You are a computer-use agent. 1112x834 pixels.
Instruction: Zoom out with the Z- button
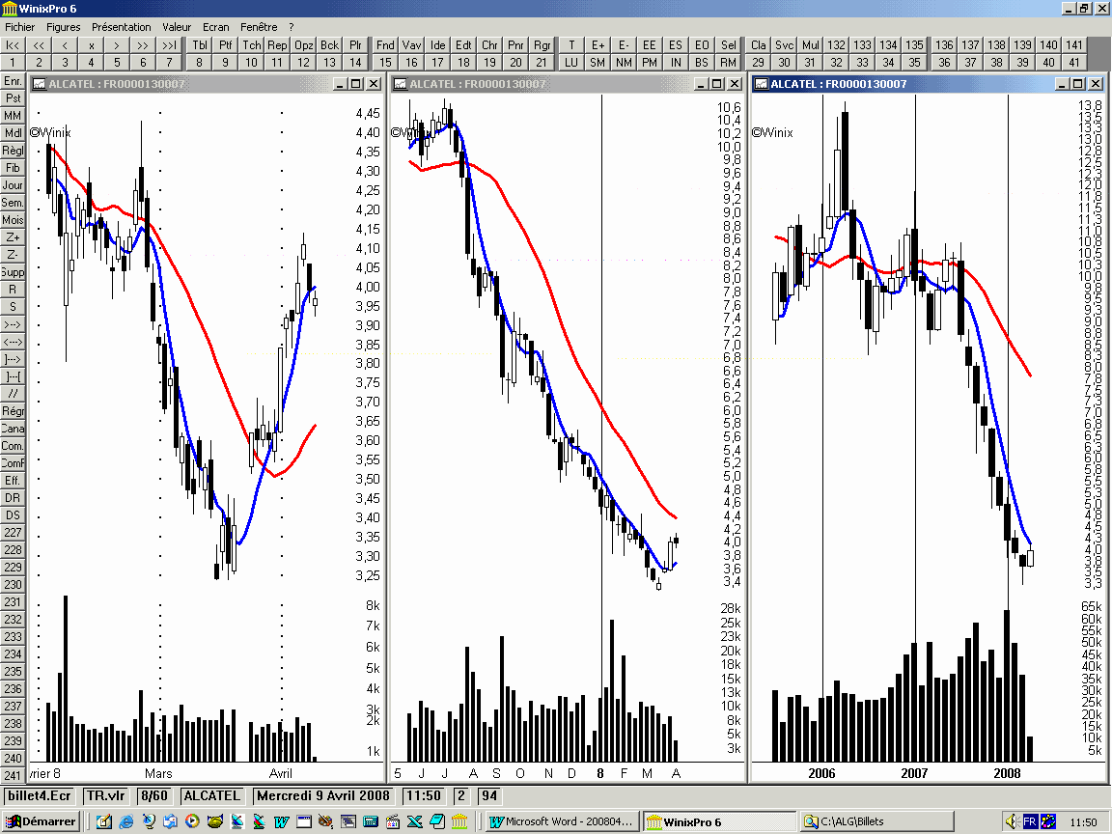point(12,255)
